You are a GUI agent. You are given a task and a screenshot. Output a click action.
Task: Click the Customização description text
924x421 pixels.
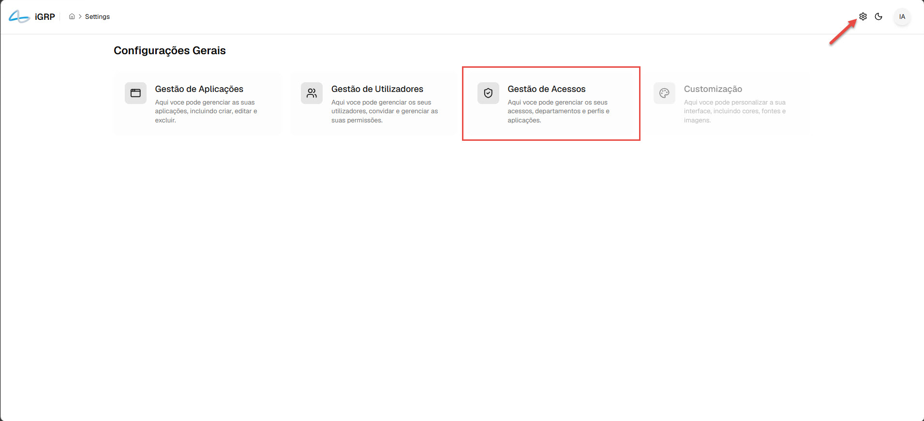[734, 111]
